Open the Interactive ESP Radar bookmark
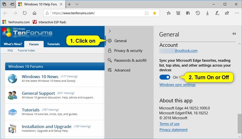The image size is (242, 139). [x=49, y=22]
